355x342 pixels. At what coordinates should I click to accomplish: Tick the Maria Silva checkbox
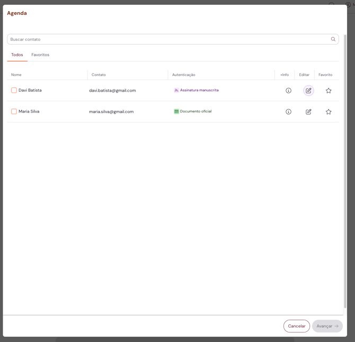pyautogui.click(x=14, y=111)
